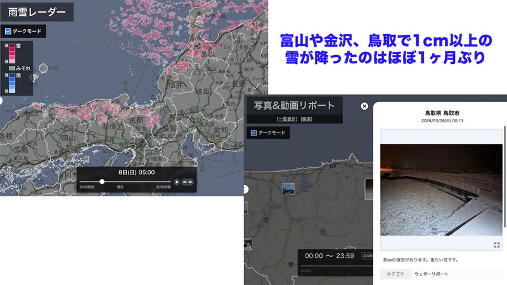Expand the snow photo to fullscreen
Viewport: 507px width, 285px height.
[496, 245]
